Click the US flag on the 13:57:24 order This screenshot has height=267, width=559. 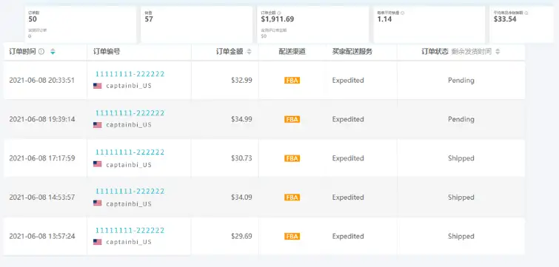tap(97, 242)
